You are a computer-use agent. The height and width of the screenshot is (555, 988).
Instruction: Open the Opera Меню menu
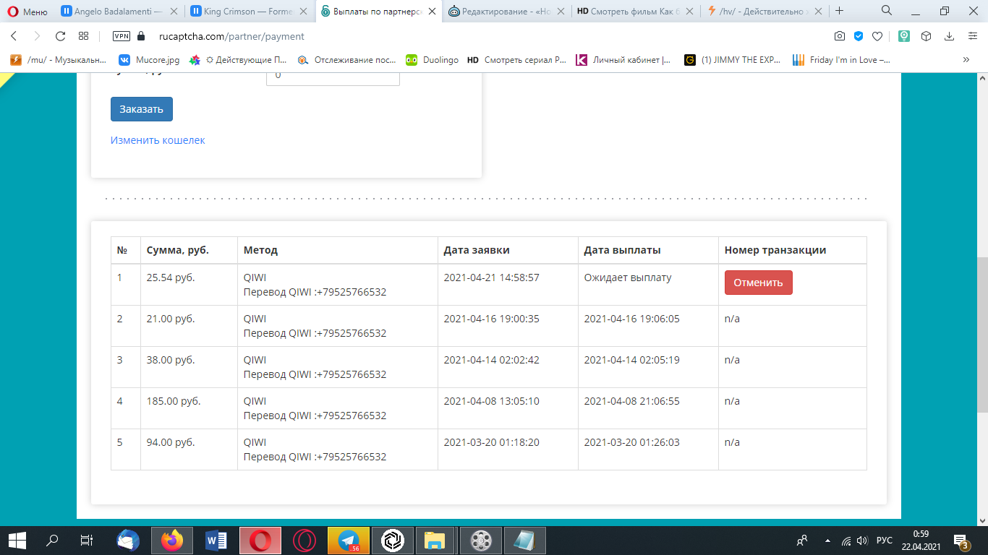click(x=27, y=12)
